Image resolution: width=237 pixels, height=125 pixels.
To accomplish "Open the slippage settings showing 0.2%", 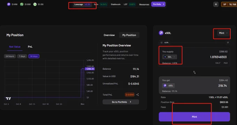I will pyautogui.click(x=165, y=43).
